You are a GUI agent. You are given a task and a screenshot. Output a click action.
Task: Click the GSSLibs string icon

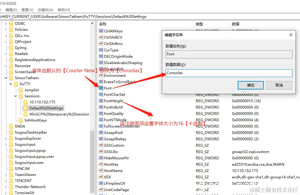[101, 151]
